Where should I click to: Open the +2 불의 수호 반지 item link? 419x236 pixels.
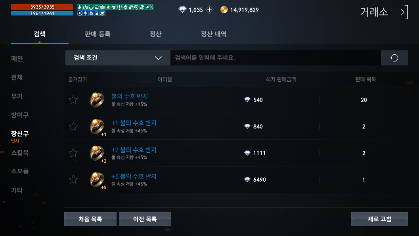[134, 150]
